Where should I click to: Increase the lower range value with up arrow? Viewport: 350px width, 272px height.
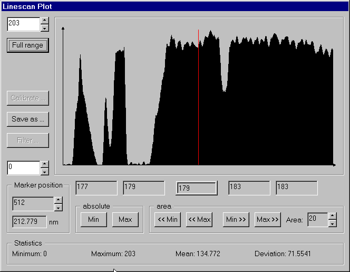(x=44, y=165)
